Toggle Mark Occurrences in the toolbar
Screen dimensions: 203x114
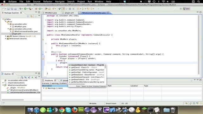(x=63, y=9)
